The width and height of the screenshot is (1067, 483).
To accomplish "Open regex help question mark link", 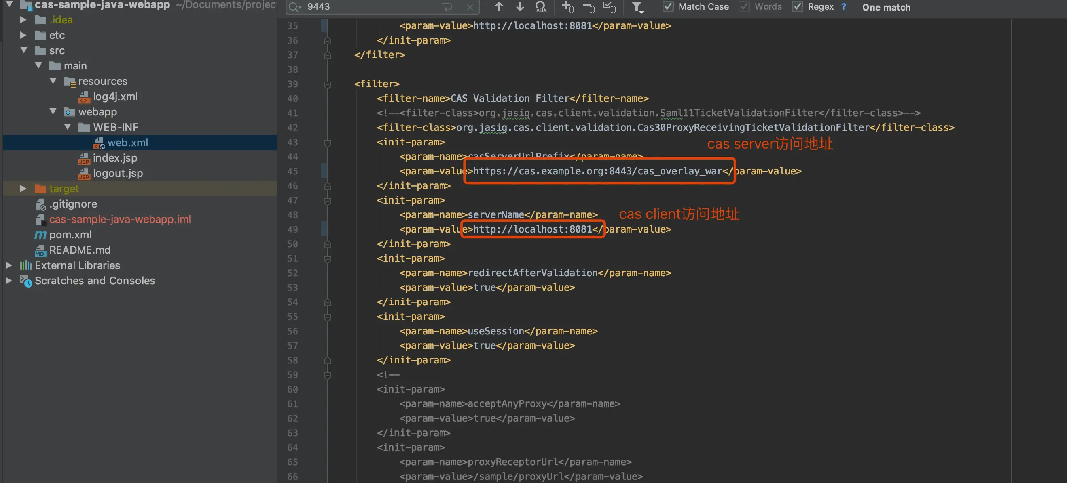I will click(x=843, y=6).
